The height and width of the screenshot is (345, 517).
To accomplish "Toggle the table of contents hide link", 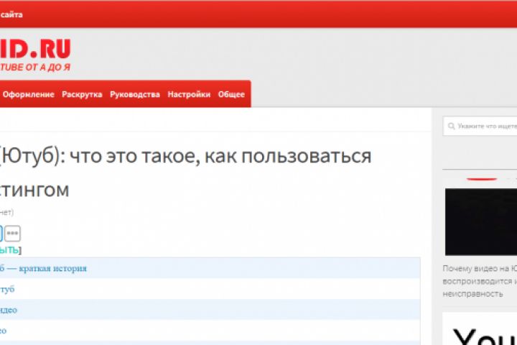I will (9, 250).
